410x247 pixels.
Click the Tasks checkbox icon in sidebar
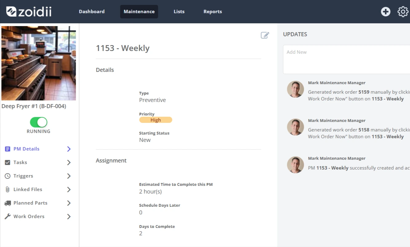pos(8,162)
